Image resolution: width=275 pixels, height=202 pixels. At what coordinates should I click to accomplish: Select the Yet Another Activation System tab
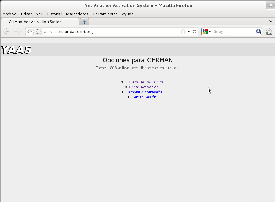coord(40,22)
